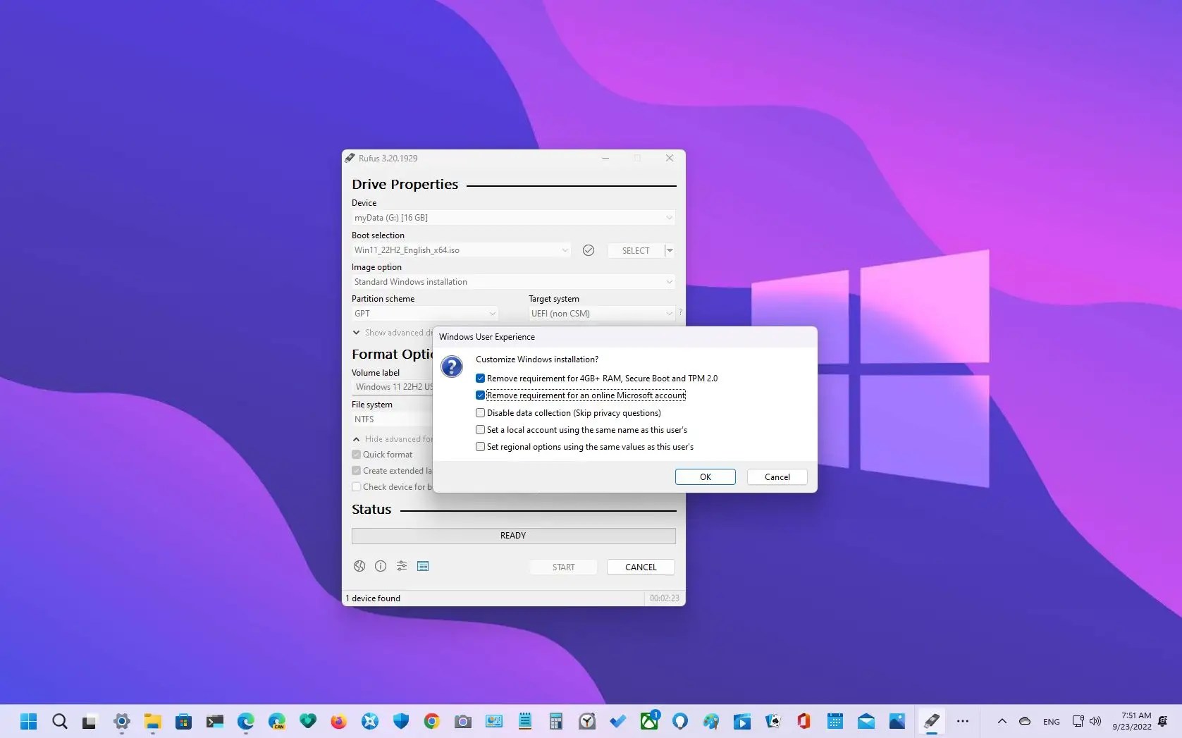The image size is (1182, 738).
Task: Click the help question mark near Target system
Action: (x=680, y=313)
